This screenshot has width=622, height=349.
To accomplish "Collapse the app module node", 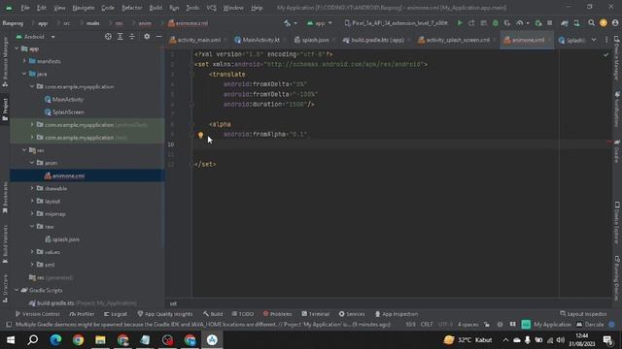I will click(17, 48).
